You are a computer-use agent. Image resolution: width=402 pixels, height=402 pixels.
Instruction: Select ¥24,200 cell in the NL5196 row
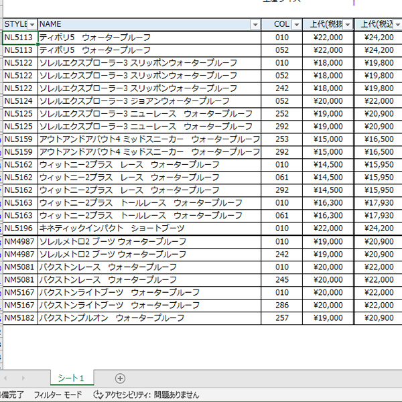(x=379, y=228)
